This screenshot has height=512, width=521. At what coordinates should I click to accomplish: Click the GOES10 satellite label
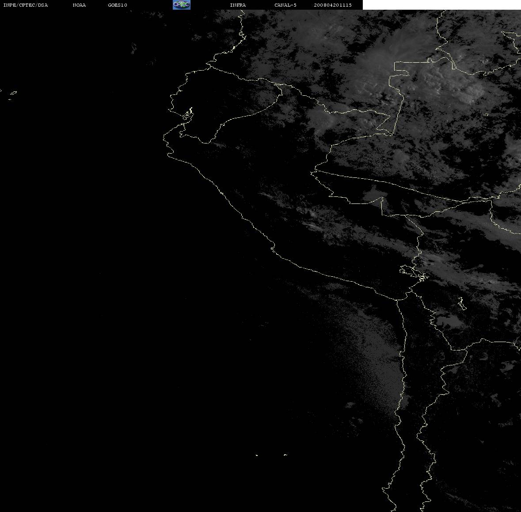pyautogui.click(x=118, y=5)
